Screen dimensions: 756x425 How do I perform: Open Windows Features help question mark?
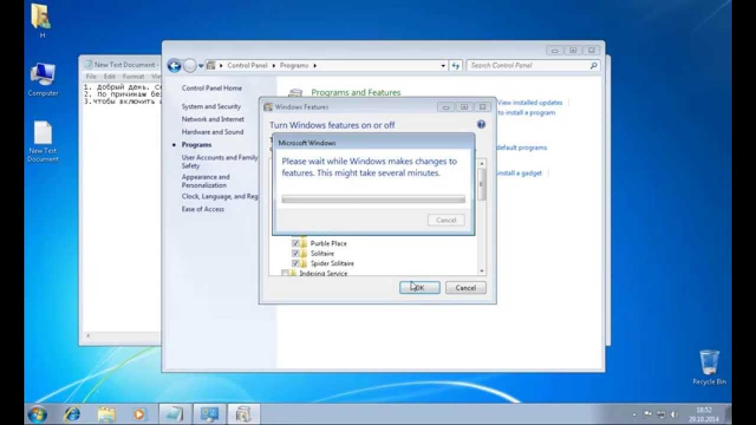[x=481, y=125]
